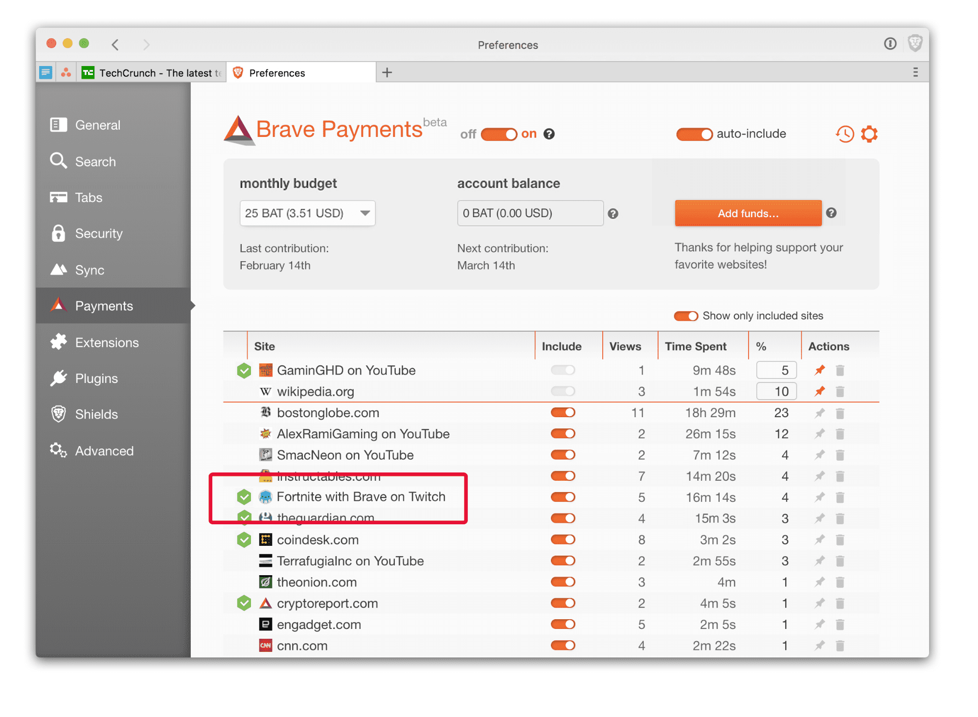The image size is (978, 717).
Task: Disable include for cnn.com
Action: tap(563, 646)
